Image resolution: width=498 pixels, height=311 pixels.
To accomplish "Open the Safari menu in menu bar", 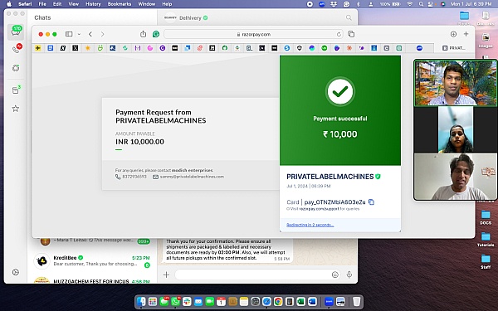I will coord(25,4).
